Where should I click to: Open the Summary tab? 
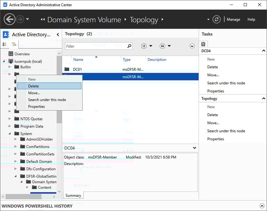[x=73, y=195]
